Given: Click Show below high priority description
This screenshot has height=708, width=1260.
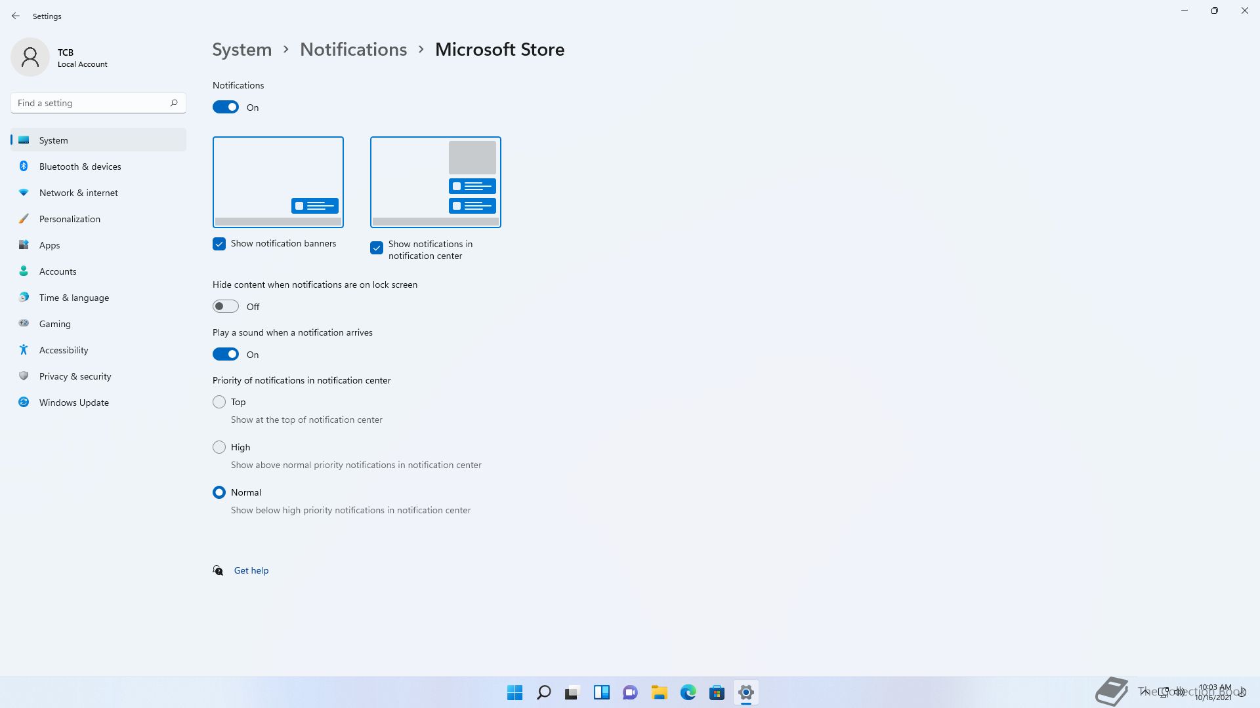Looking at the screenshot, I should [351, 510].
